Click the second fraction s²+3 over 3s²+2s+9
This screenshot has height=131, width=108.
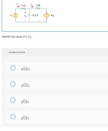(25, 85)
